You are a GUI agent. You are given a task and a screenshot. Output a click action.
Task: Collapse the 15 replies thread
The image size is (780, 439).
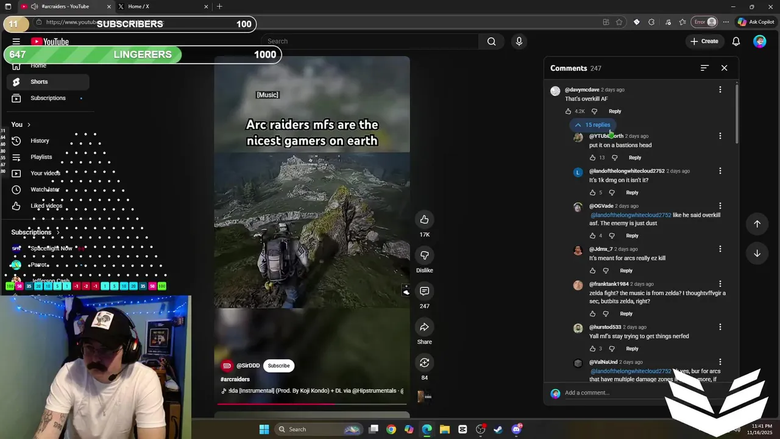(x=592, y=125)
